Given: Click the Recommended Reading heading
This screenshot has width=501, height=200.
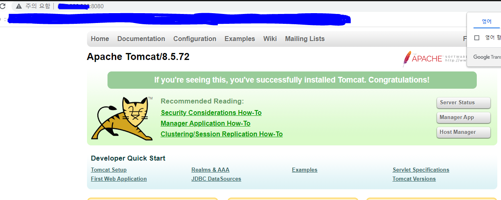Looking at the screenshot, I should click(202, 101).
